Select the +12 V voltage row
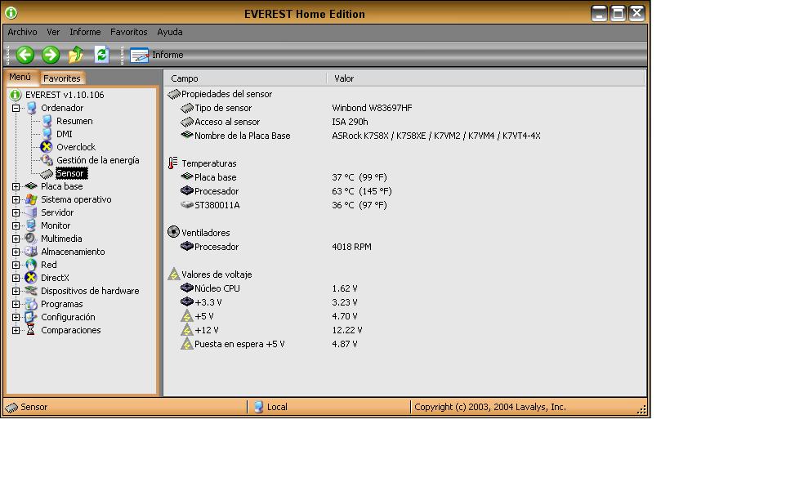The width and height of the screenshot is (786, 491). point(404,330)
